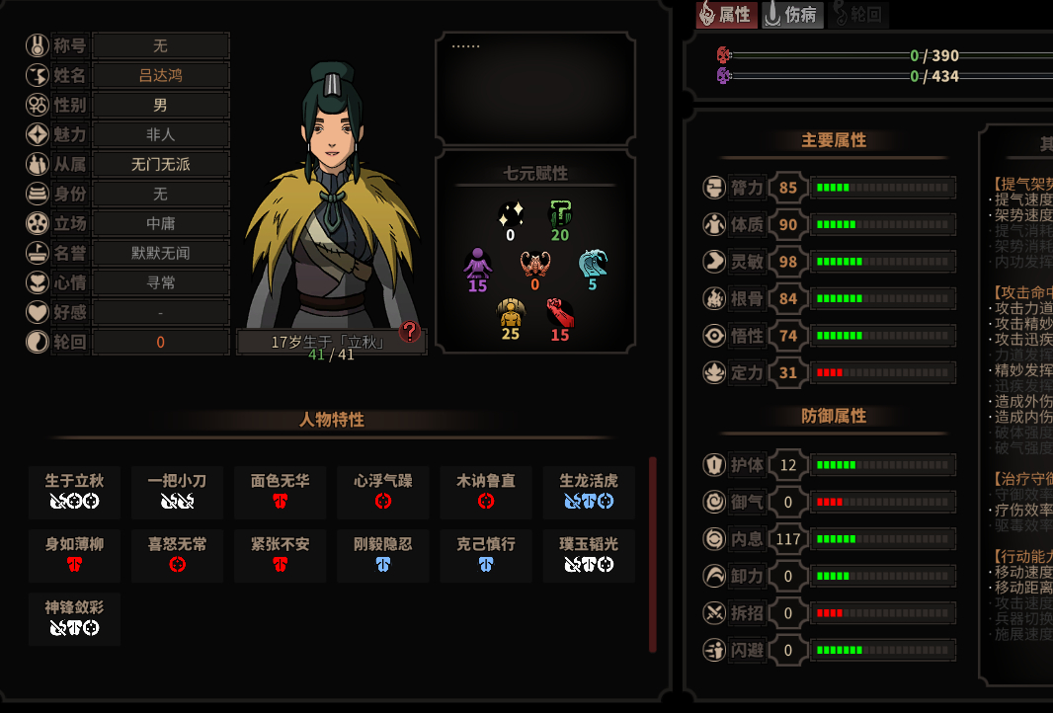This screenshot has height=713, width=1053.
Task: Click the 立场 field showing 中庸
Action: (160, 223)
